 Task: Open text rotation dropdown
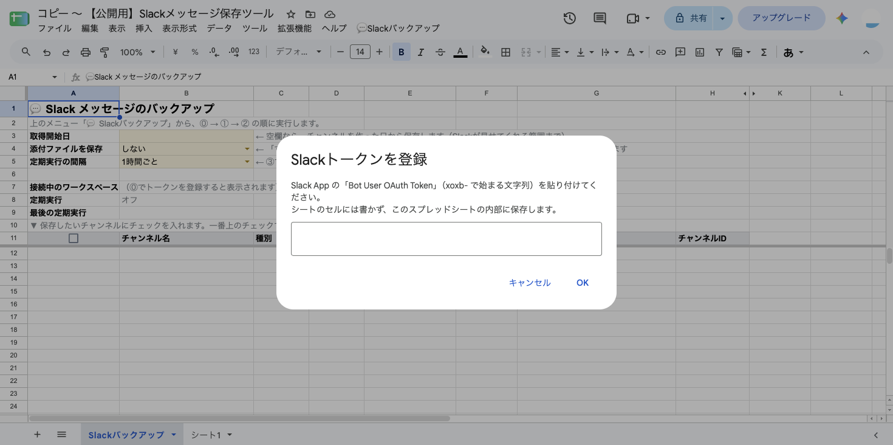click(x=634, y=52)
